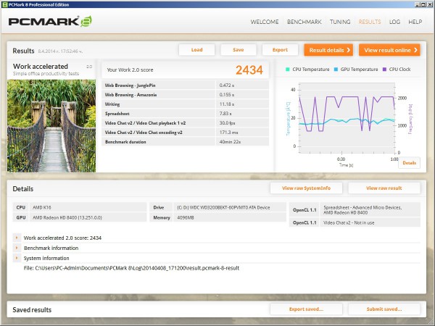The image size is (435, 326).
Task: Click Export saved button
Action: coord(306,309)
